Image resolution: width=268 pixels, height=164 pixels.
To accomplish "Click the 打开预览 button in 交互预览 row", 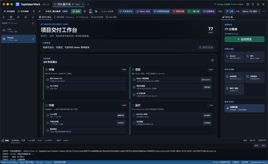I will click(x=207, y=123).
